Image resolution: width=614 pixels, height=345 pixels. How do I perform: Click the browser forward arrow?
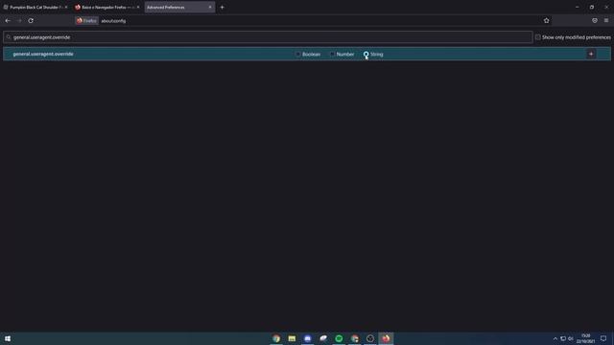19,21
